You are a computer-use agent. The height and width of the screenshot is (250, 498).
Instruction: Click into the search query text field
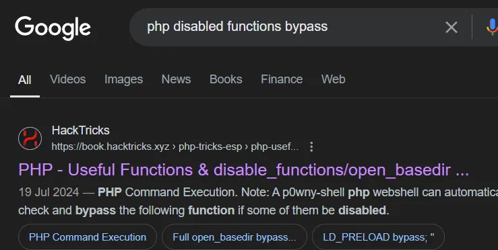[x=286, y=27]
